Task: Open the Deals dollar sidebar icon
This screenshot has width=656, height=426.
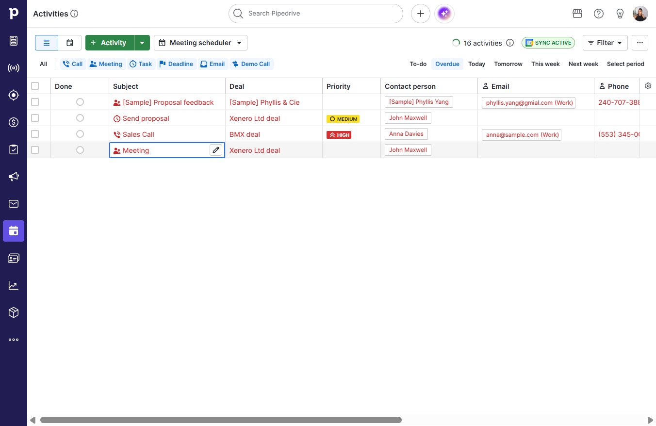Action: (14, 122)
